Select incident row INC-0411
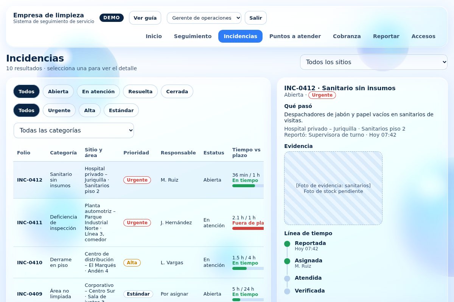 (x=138, y=223)
